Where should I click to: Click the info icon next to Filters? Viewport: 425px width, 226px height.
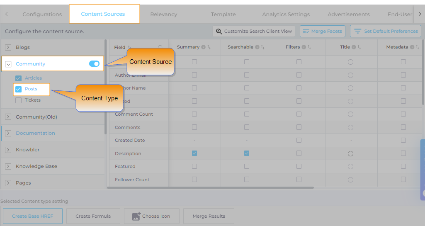(304, 47)
